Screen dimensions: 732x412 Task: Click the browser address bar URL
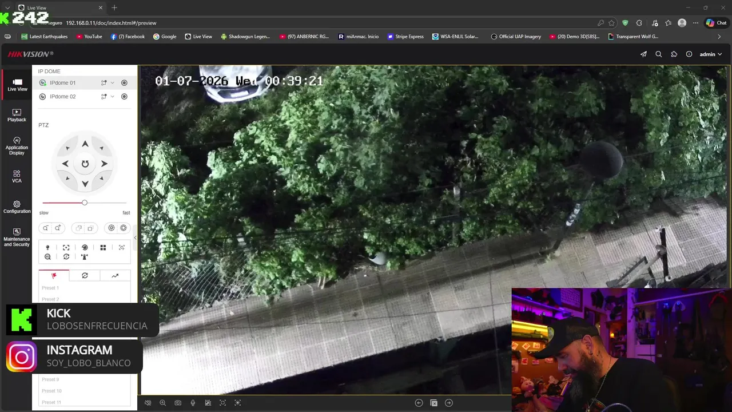click(111, 23)
